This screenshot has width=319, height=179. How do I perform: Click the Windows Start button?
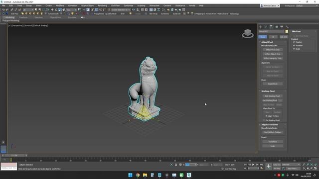[131, 175]
